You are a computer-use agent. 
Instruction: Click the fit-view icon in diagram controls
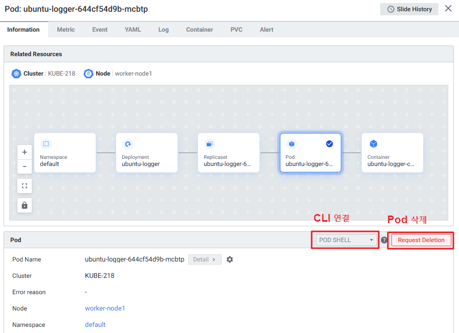tap(25, 185)
